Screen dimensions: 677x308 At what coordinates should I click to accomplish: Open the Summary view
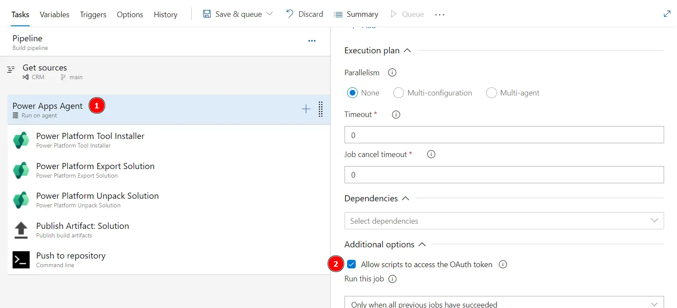click(x=362, y=14)
